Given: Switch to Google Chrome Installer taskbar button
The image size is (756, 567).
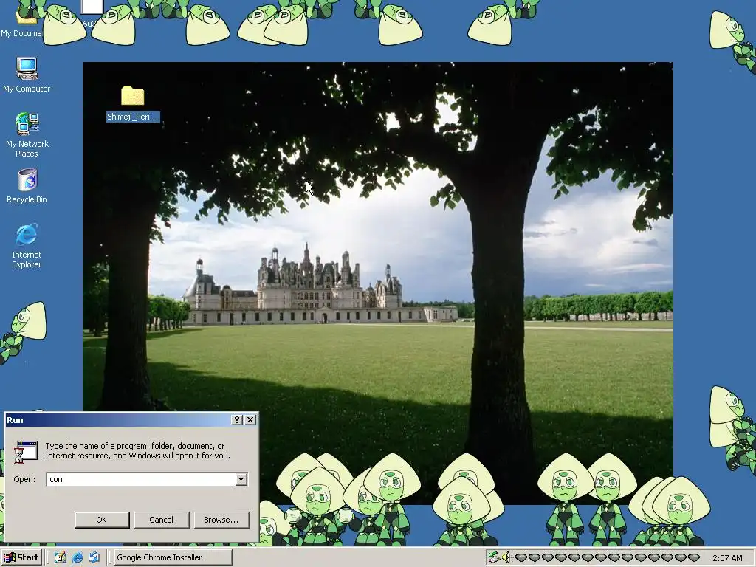Looking at the screenshot, I should (x=173, y=557).
